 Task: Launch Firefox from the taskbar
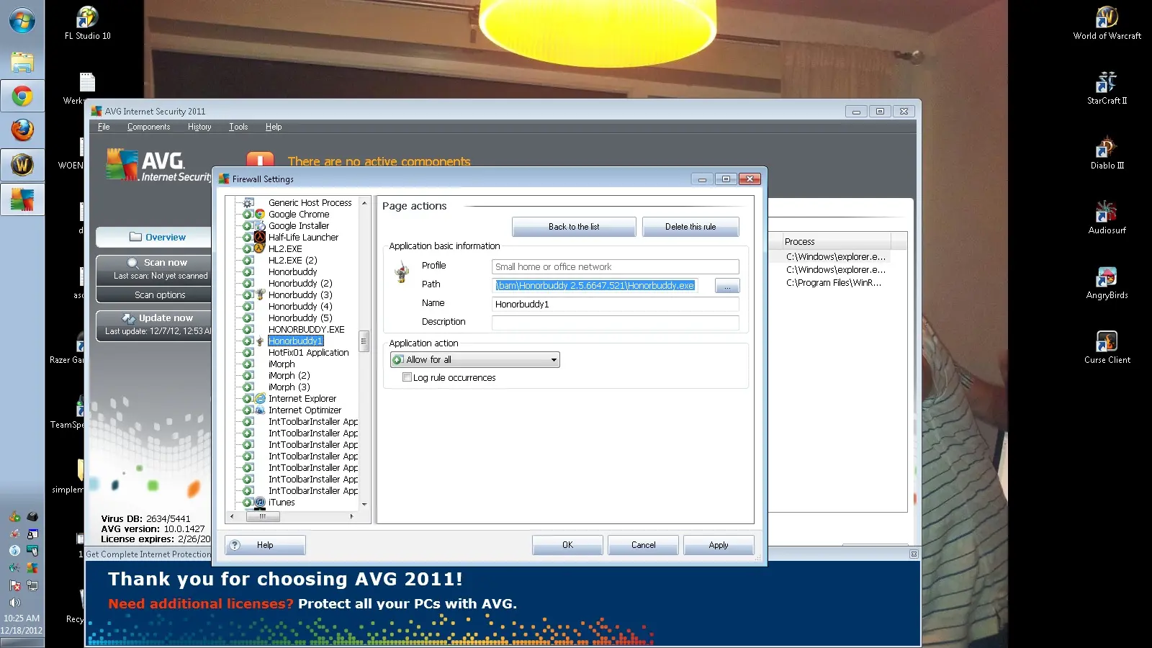click(x=22, y=130)
